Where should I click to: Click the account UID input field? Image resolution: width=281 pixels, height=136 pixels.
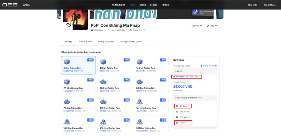pyautogui.click(x=195, y=71)
